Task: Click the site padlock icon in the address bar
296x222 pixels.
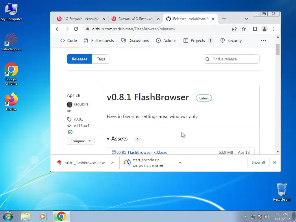Action: 87,29
